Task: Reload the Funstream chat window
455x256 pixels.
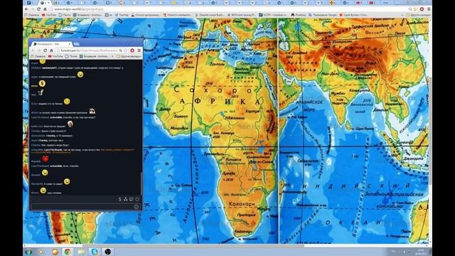Action: [x=45, y=50]
